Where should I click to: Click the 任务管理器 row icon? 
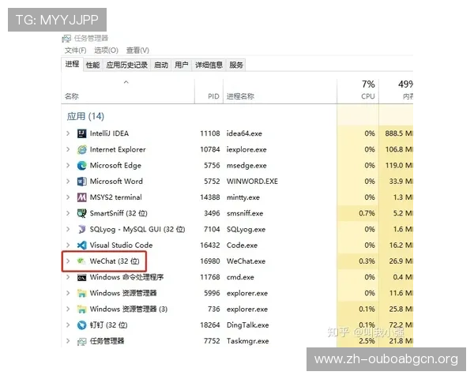click(82, 342)
